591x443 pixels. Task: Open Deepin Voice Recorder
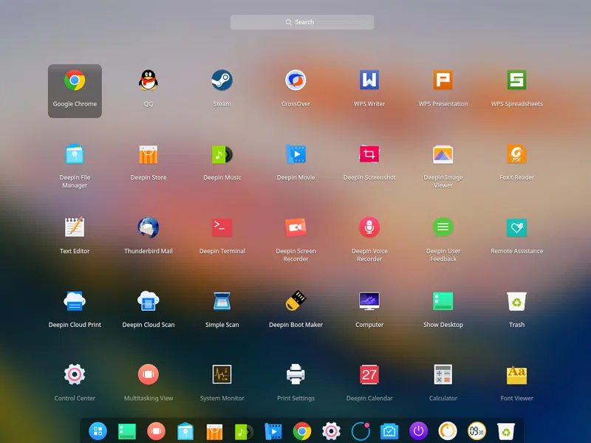click(369, 227)
